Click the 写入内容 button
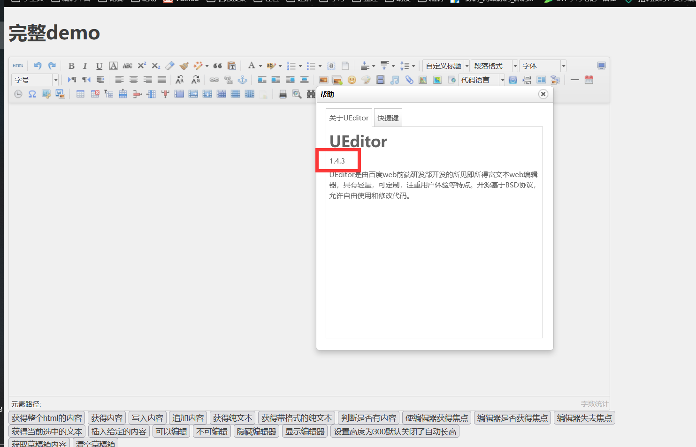This screenshot has height=447, width=696. point(147,418)
